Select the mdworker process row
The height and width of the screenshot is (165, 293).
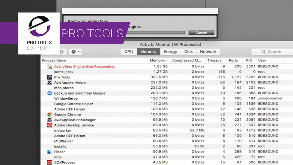click(167, 131)
